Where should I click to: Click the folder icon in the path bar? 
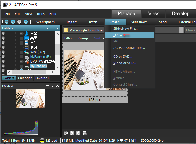tap(66, 30)
